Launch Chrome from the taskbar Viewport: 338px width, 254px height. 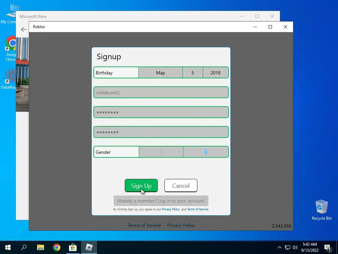[x=57, y=247]
